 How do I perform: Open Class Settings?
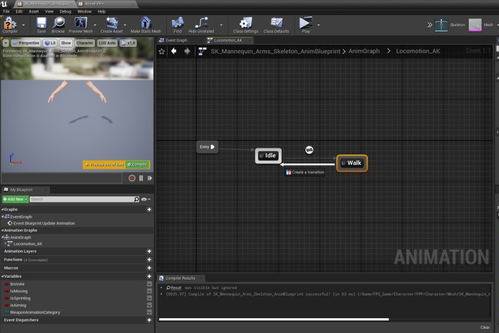click(x=245, y=24)
